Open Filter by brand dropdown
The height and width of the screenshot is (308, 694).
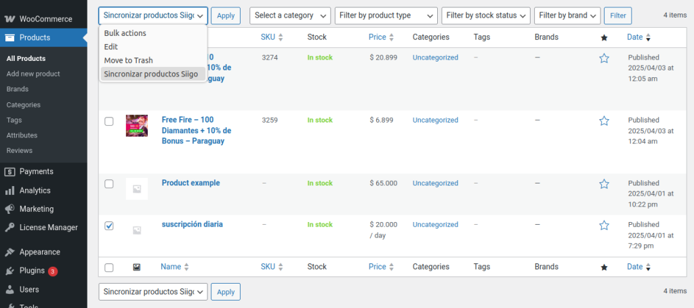[567, 16]
